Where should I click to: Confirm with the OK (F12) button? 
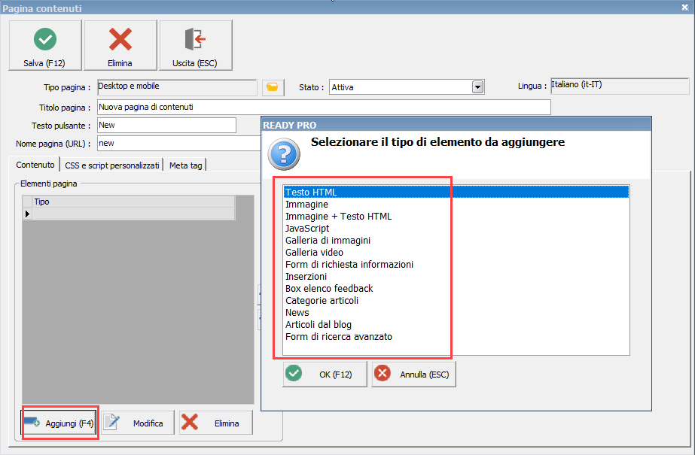point(325,375)
